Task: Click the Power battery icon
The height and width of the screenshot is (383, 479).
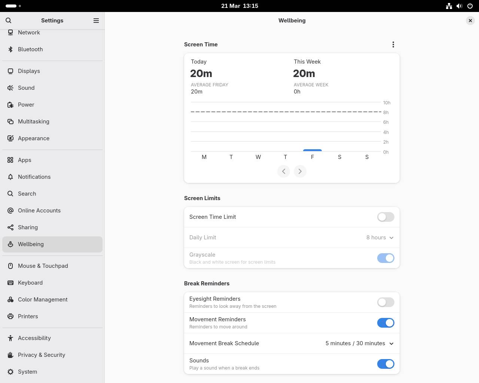Action: click(x=10, y=105)
